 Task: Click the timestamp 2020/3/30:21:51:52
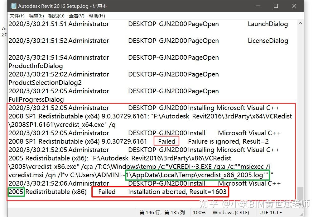(x=38, y=41)
